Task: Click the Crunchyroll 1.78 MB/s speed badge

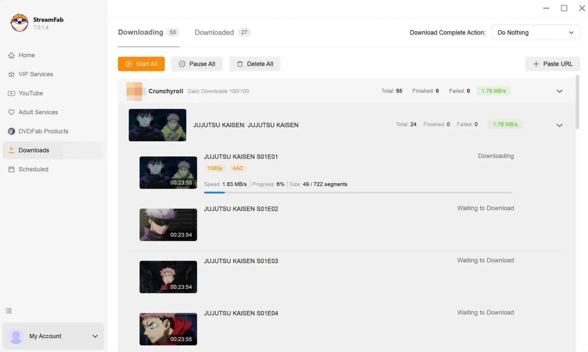Action: tap(494, 91)
